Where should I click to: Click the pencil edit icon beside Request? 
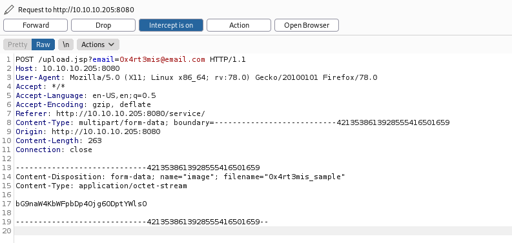coord(9,10)
